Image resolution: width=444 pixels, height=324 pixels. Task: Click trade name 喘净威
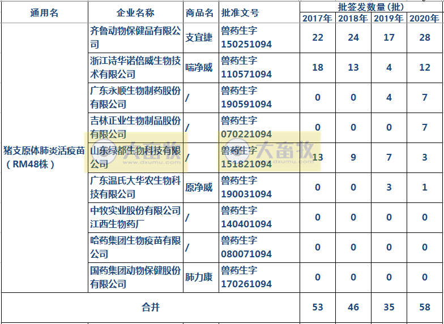[199, 68]
